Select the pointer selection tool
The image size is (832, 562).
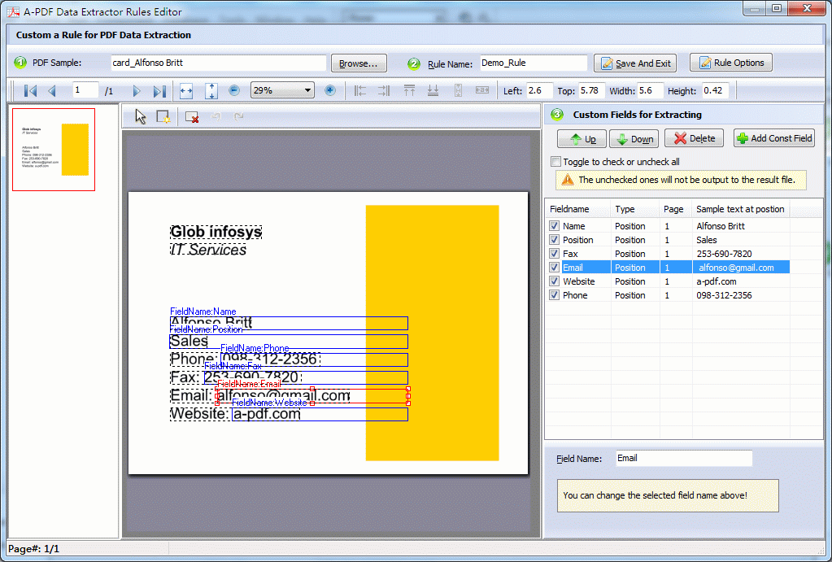tap(141, 116)
